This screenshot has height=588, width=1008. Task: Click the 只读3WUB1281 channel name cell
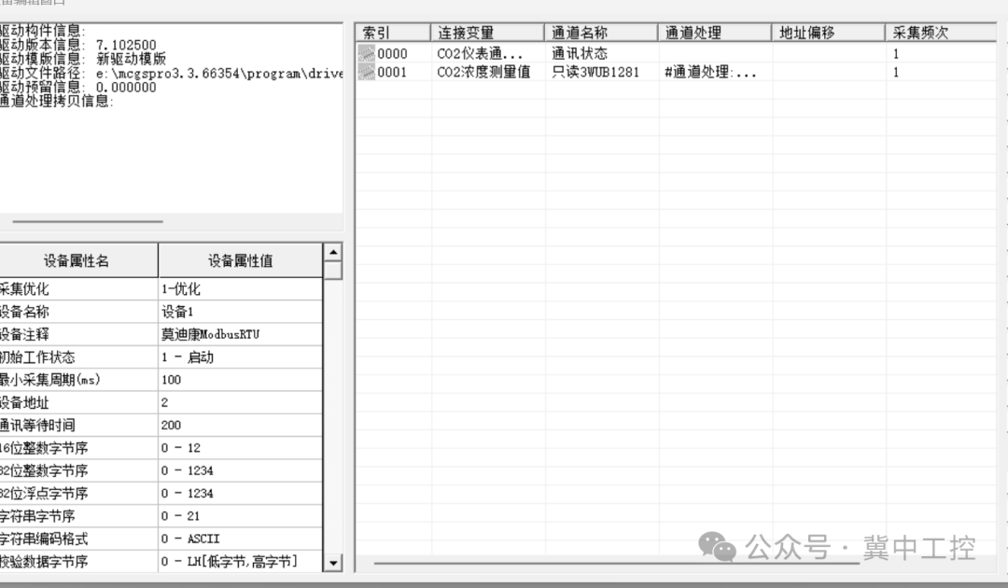coord(595,72)
